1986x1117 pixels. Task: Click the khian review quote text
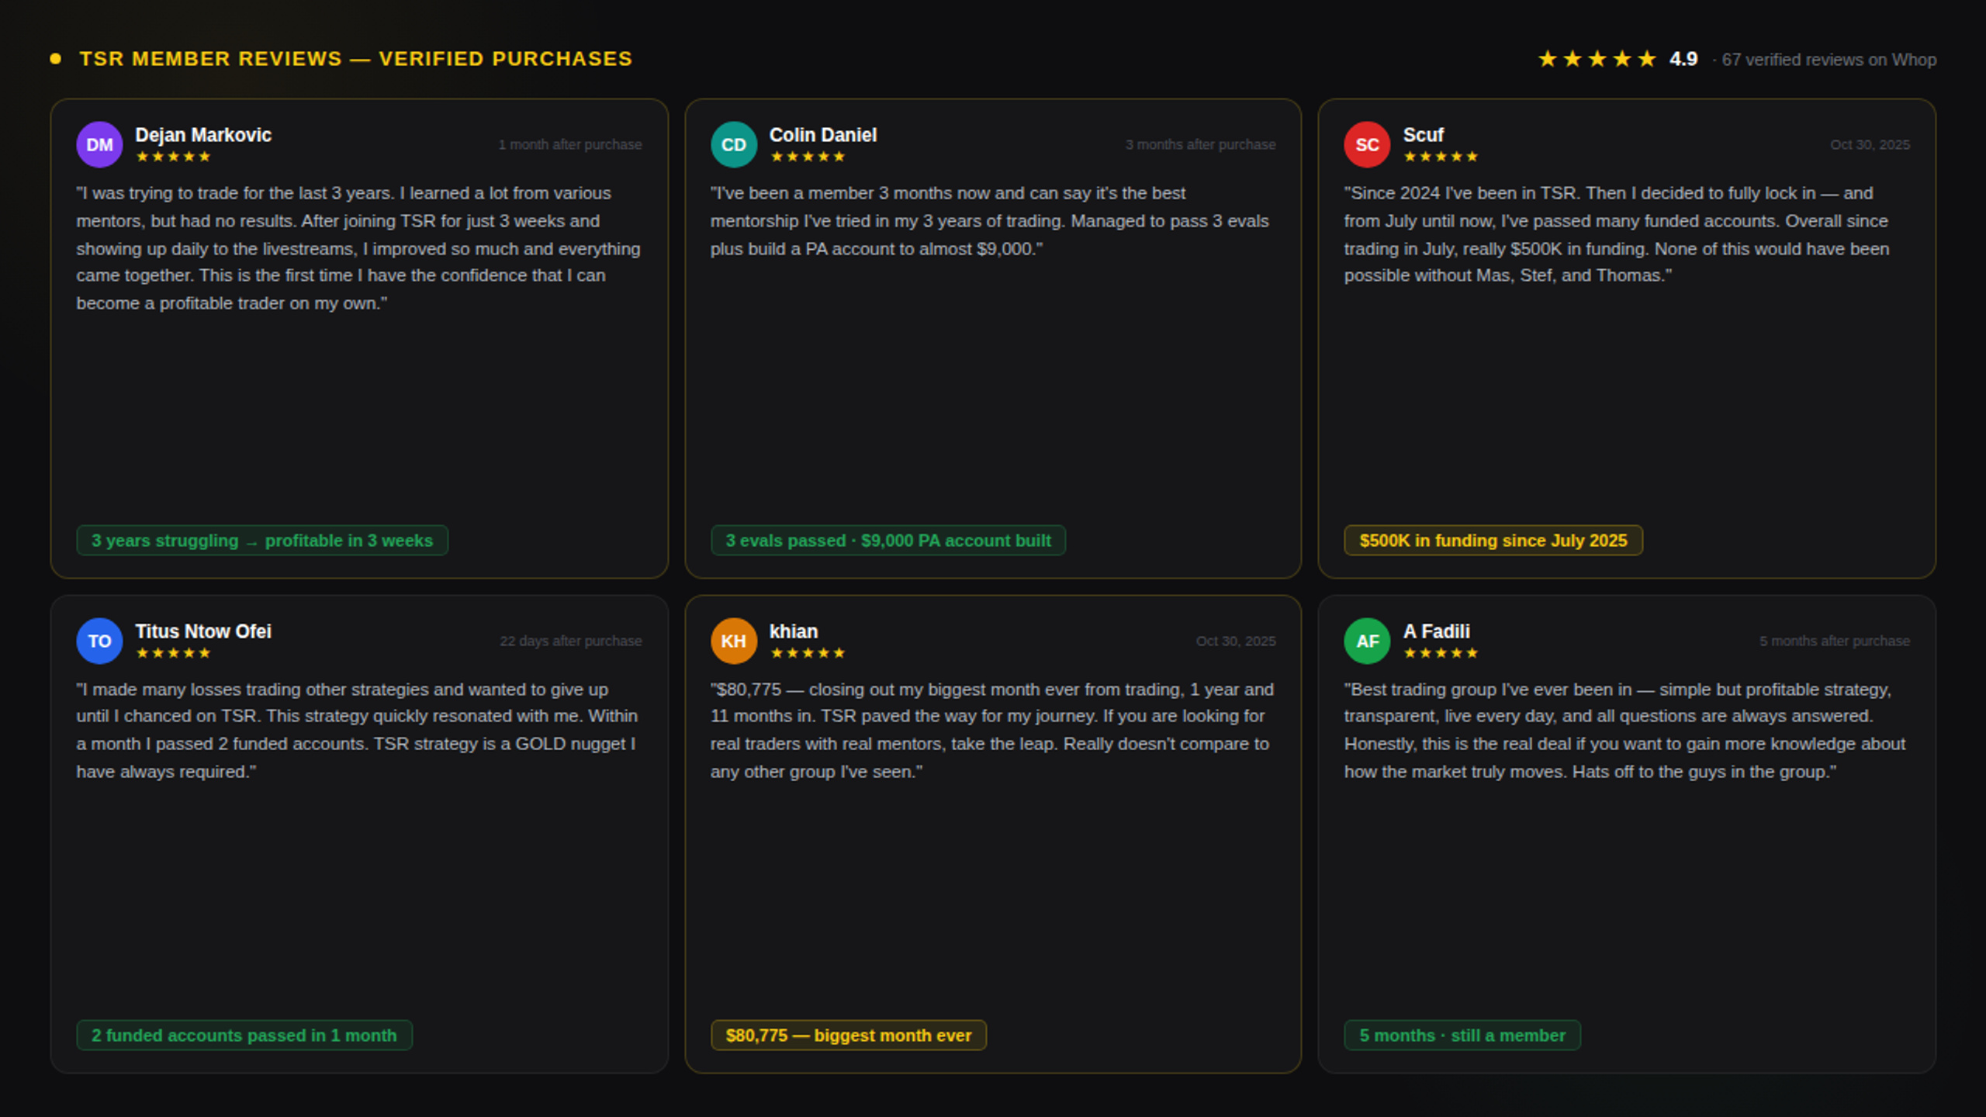point(991,731)
